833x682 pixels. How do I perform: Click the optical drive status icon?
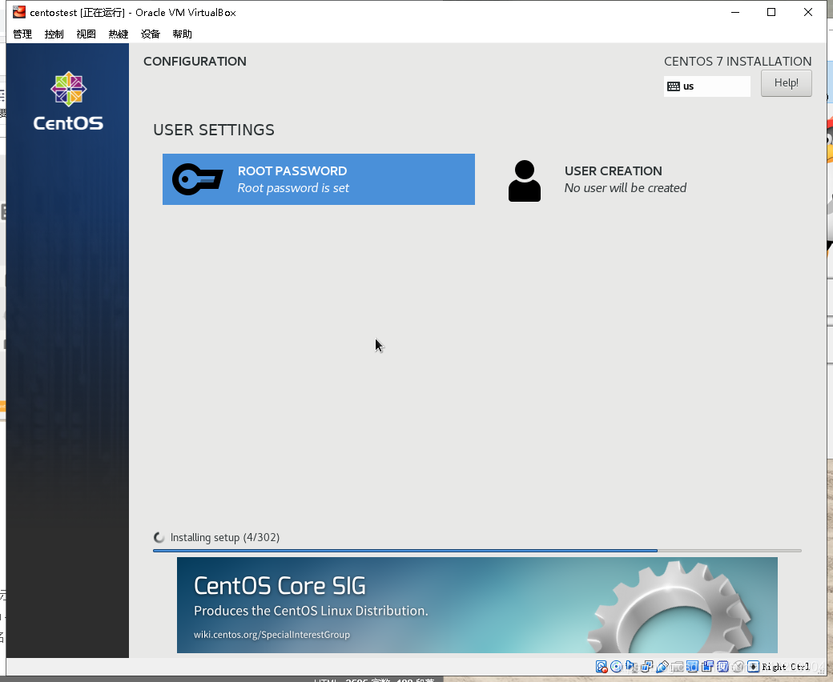tap(616, 667)
